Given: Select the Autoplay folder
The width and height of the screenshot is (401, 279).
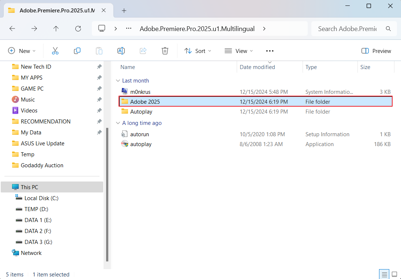Looking at the screenshot, I should tap(256, 111).
